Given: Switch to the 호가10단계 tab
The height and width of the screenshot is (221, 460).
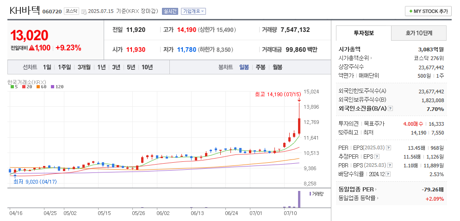Looking at the screenshot, I should coord(419,33).
